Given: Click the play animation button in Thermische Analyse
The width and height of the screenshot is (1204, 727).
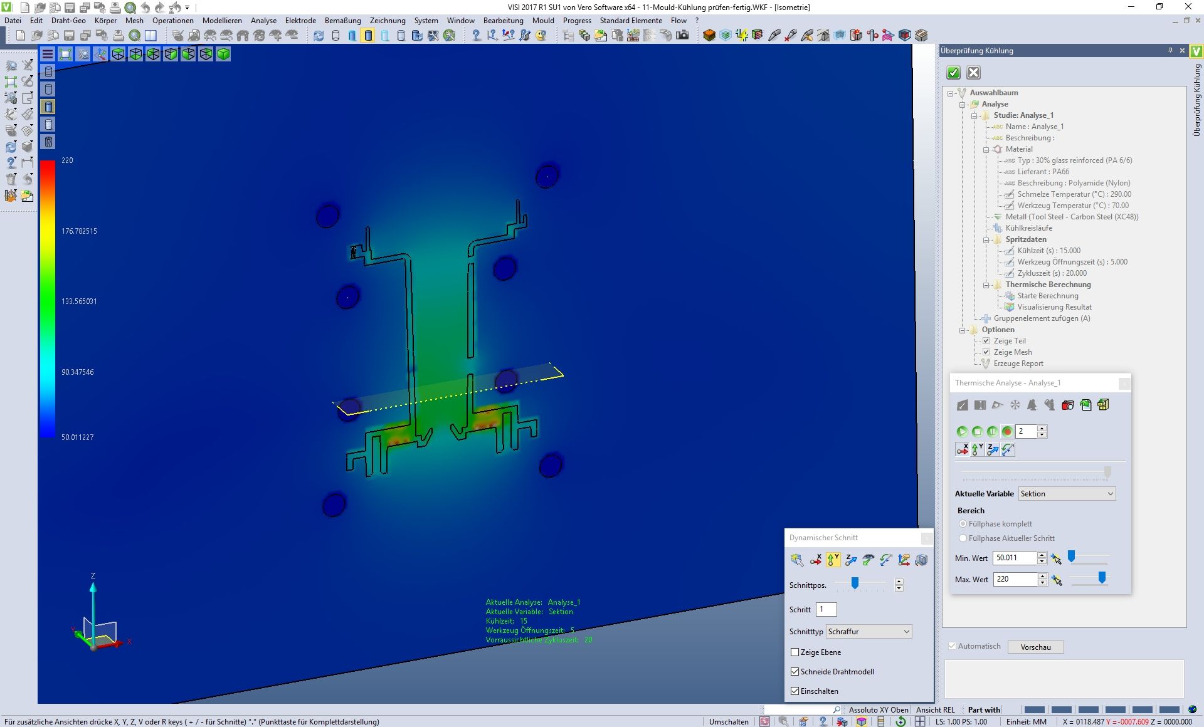Looking at the screenshot, I should [962, 431].
